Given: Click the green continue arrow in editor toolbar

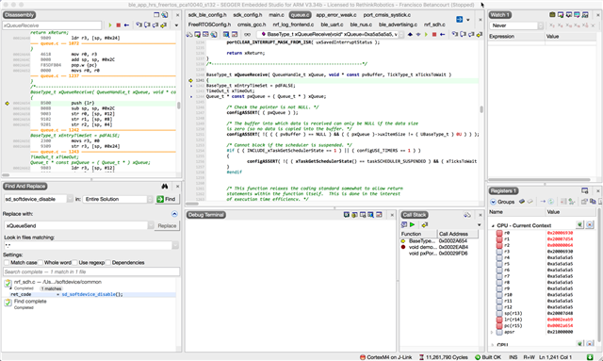Looking at the screenshot, I should point(426,34).
